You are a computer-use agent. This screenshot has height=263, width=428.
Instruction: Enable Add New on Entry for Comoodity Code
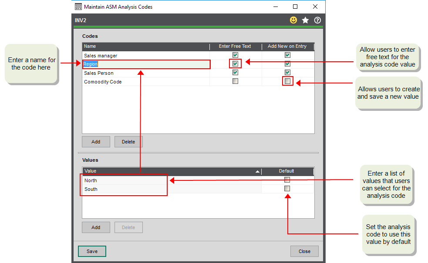(287, 81)
